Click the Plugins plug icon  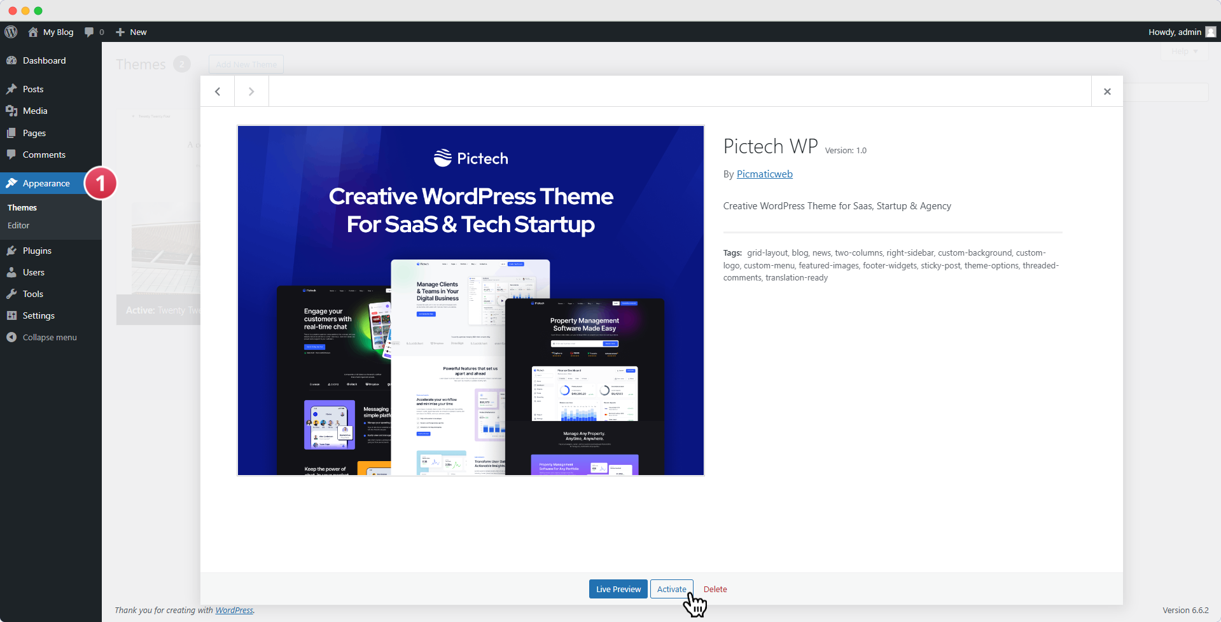pos(11,251)
